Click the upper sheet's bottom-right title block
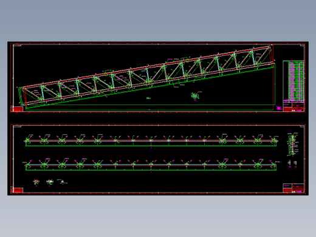The width and height of the screenshot is (316, 237). pyautogui.click(x=294, y=107)
